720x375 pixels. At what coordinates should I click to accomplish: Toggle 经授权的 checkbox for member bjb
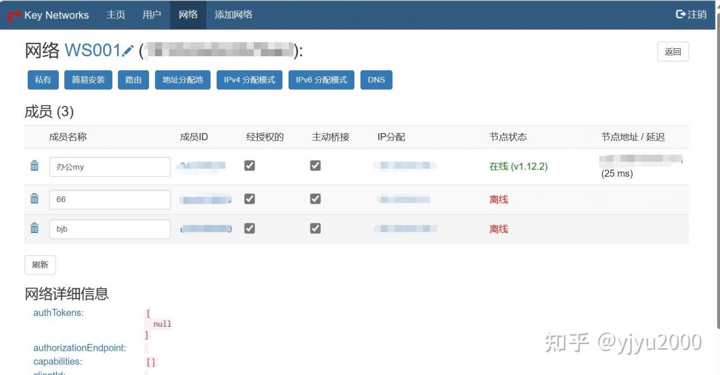click(250, 228)
